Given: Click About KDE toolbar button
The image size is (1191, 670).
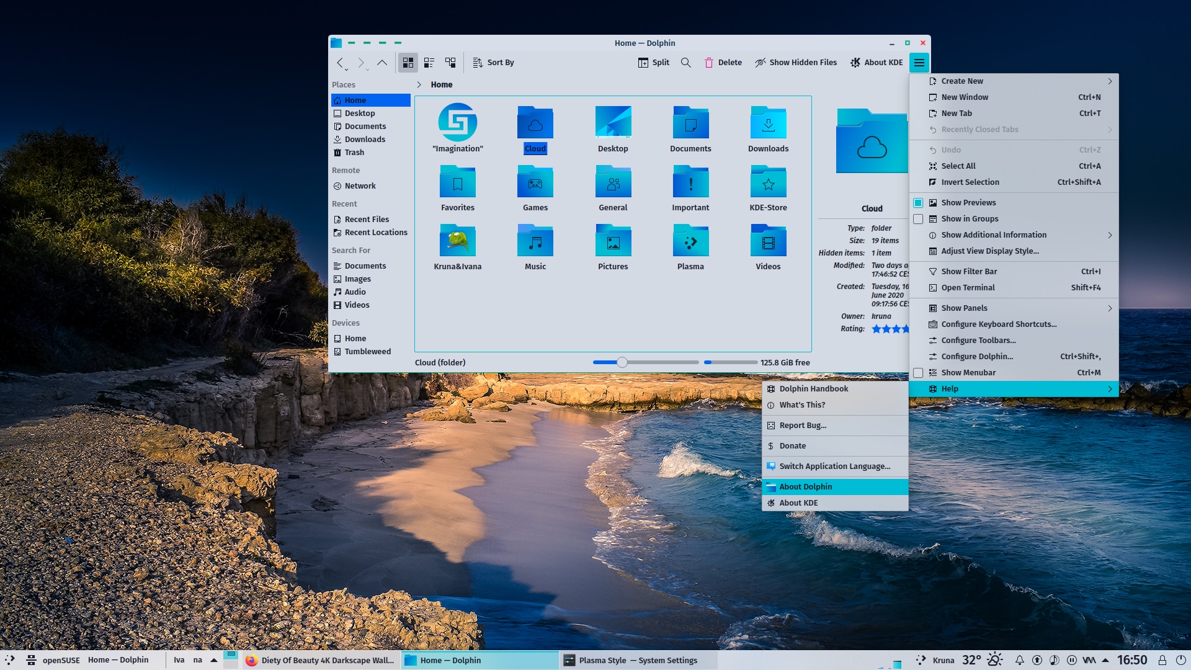Looking at the screenshot, I should (877, 63).
